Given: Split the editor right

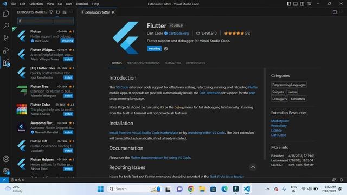Looking at the screenshot, I should coord(335,12).
